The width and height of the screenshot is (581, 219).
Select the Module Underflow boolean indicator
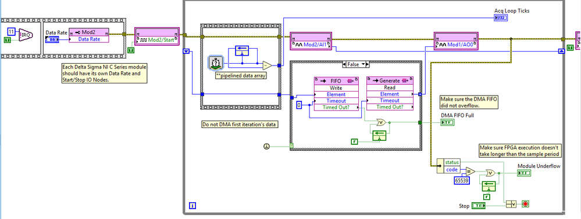(x=525, y=173)
